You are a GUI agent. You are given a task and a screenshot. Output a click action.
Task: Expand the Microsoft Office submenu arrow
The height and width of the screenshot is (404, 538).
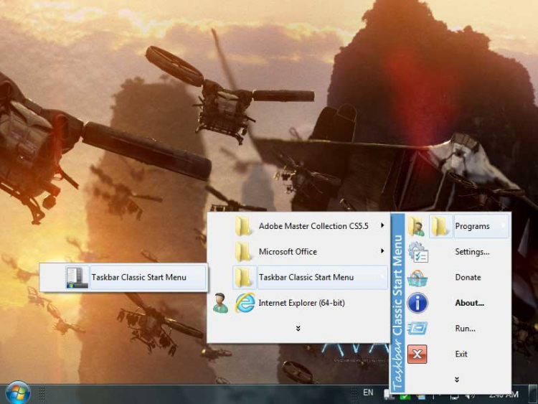382,251
